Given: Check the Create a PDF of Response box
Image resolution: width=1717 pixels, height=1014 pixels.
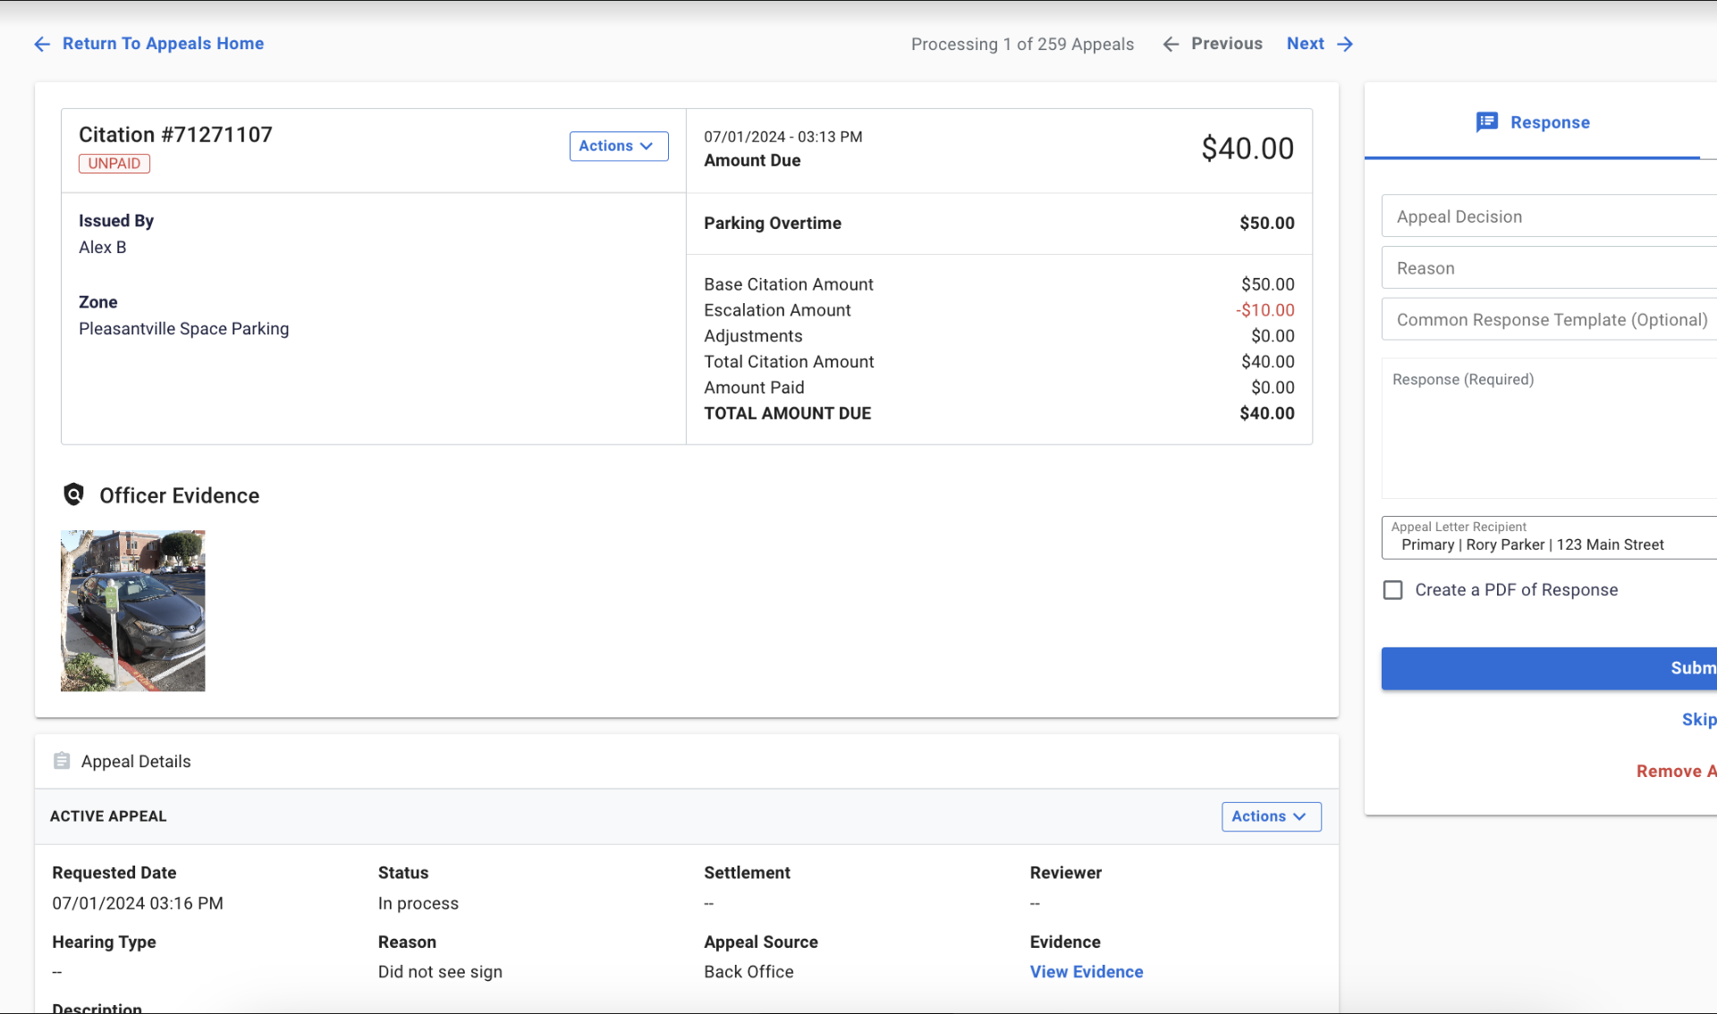Looking at the screenshot, I should point(1392,590).
